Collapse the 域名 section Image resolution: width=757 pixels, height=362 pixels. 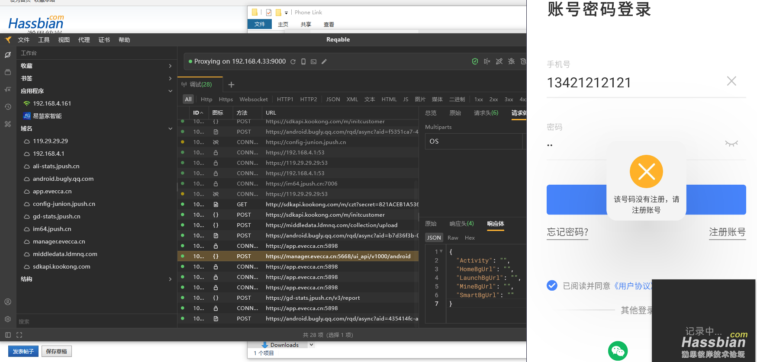pos(170,129)
